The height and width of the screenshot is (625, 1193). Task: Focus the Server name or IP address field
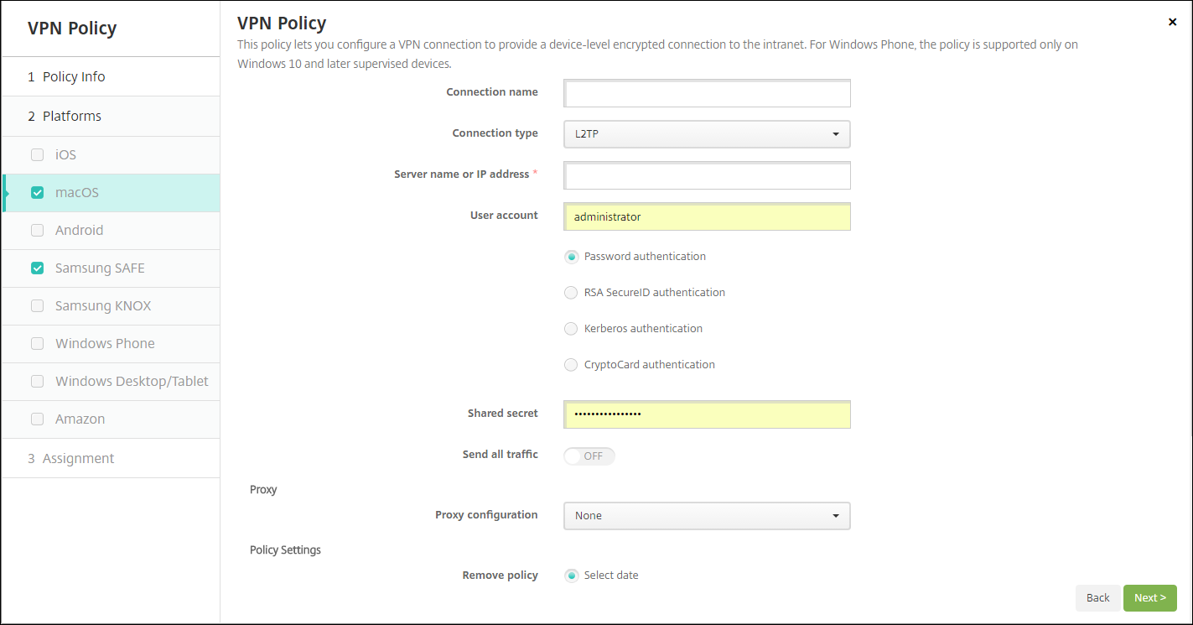(x=708, y=176)
